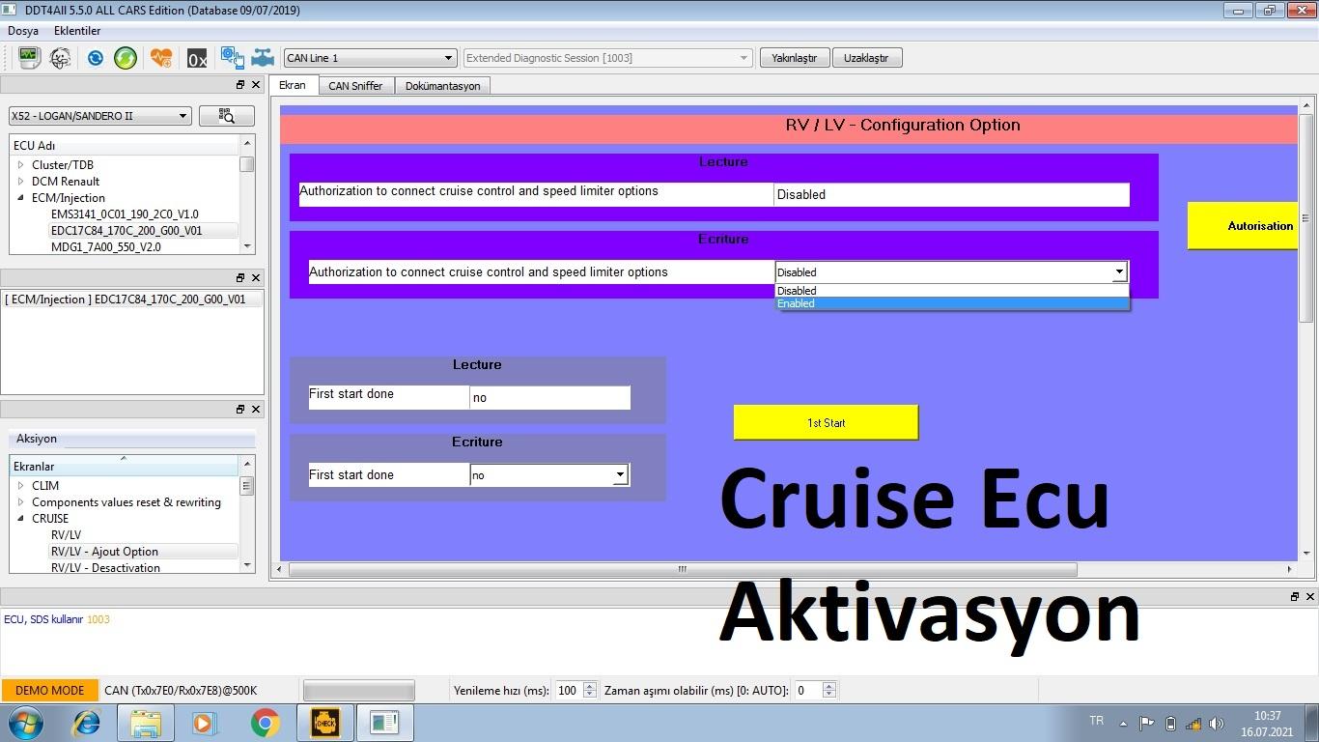Click the horizontal scrollbar under the screen
The width and height of the screenshot is (1319, 742).
(x=682, y=569)
